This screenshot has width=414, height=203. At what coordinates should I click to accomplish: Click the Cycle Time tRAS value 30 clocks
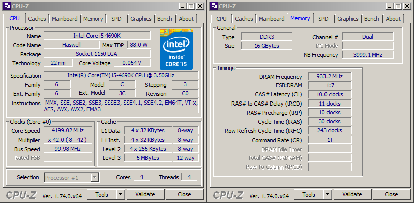[330, 121]
